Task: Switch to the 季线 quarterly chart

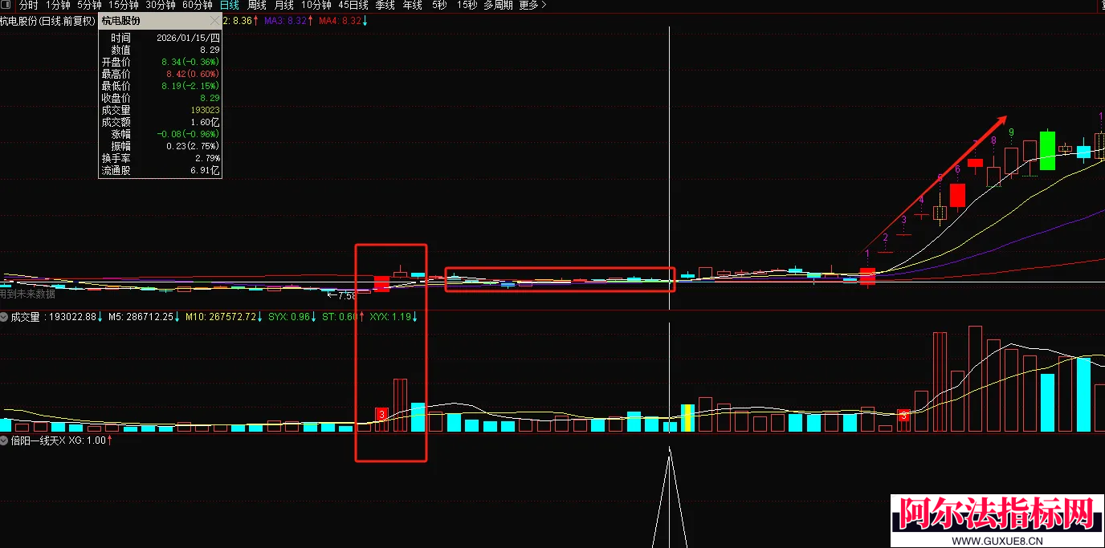Action: pos(385,5)
